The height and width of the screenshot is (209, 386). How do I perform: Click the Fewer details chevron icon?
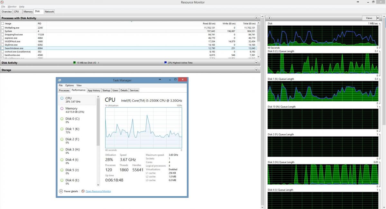(61, 191)
